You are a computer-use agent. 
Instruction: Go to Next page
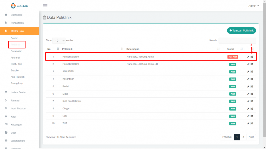click(x=251, y=137)
